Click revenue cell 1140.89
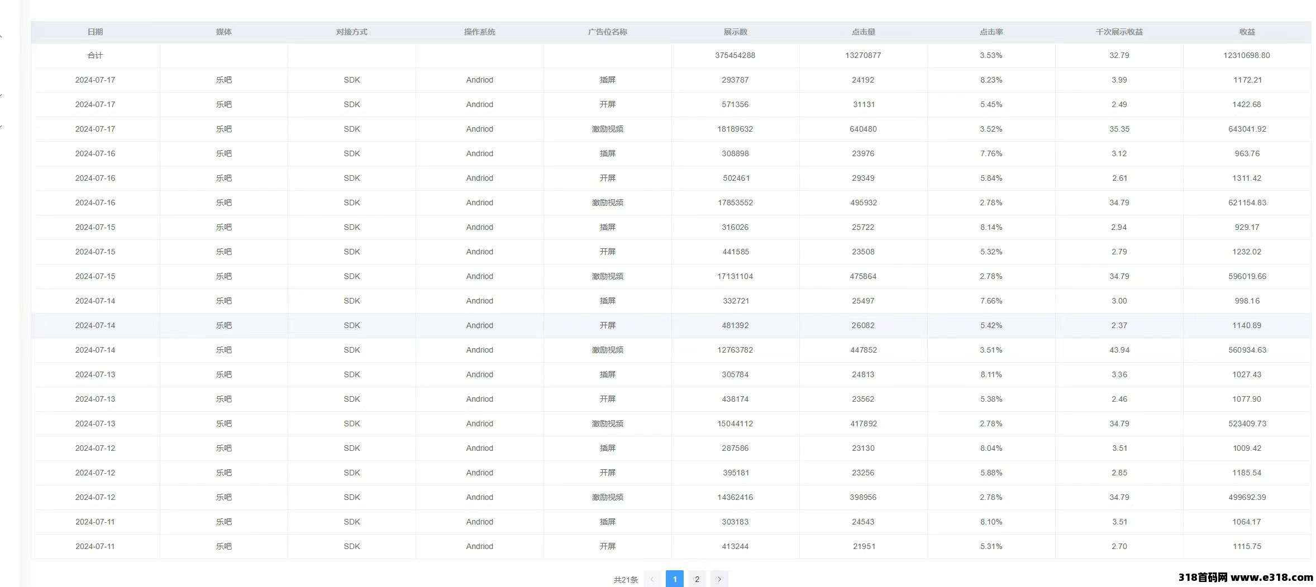 tap(1247, 325)
